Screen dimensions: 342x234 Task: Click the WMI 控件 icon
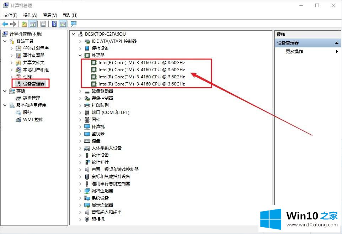[x=18, y=120]
